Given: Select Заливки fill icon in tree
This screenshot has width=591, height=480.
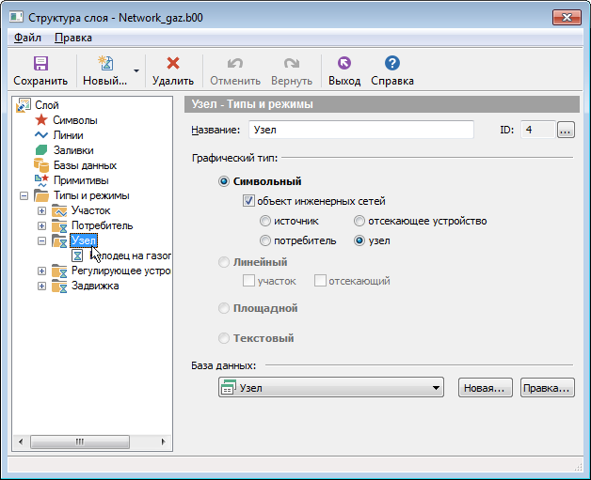Looking at the screenshot, I should [40, 150].
